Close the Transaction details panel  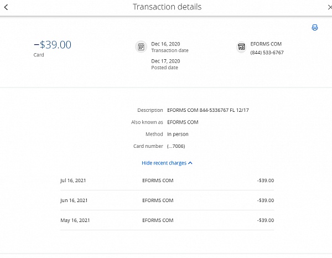330,7
